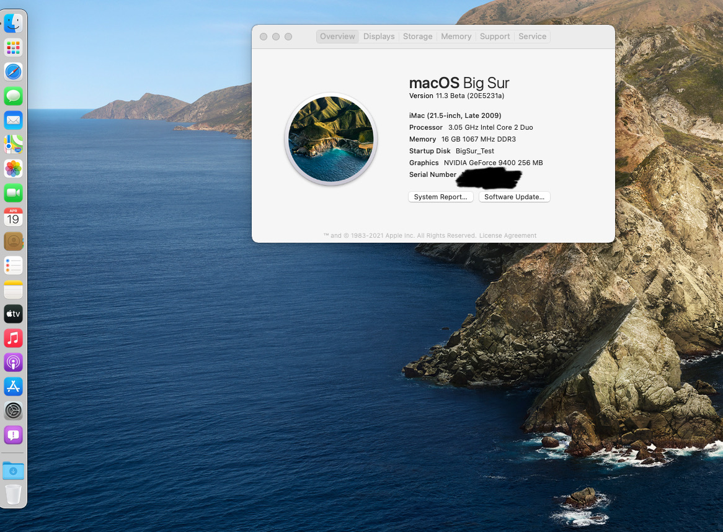723x532 pixels.
Task: Click the Big Sur circular logo image
Action: [x=331, y=139]
